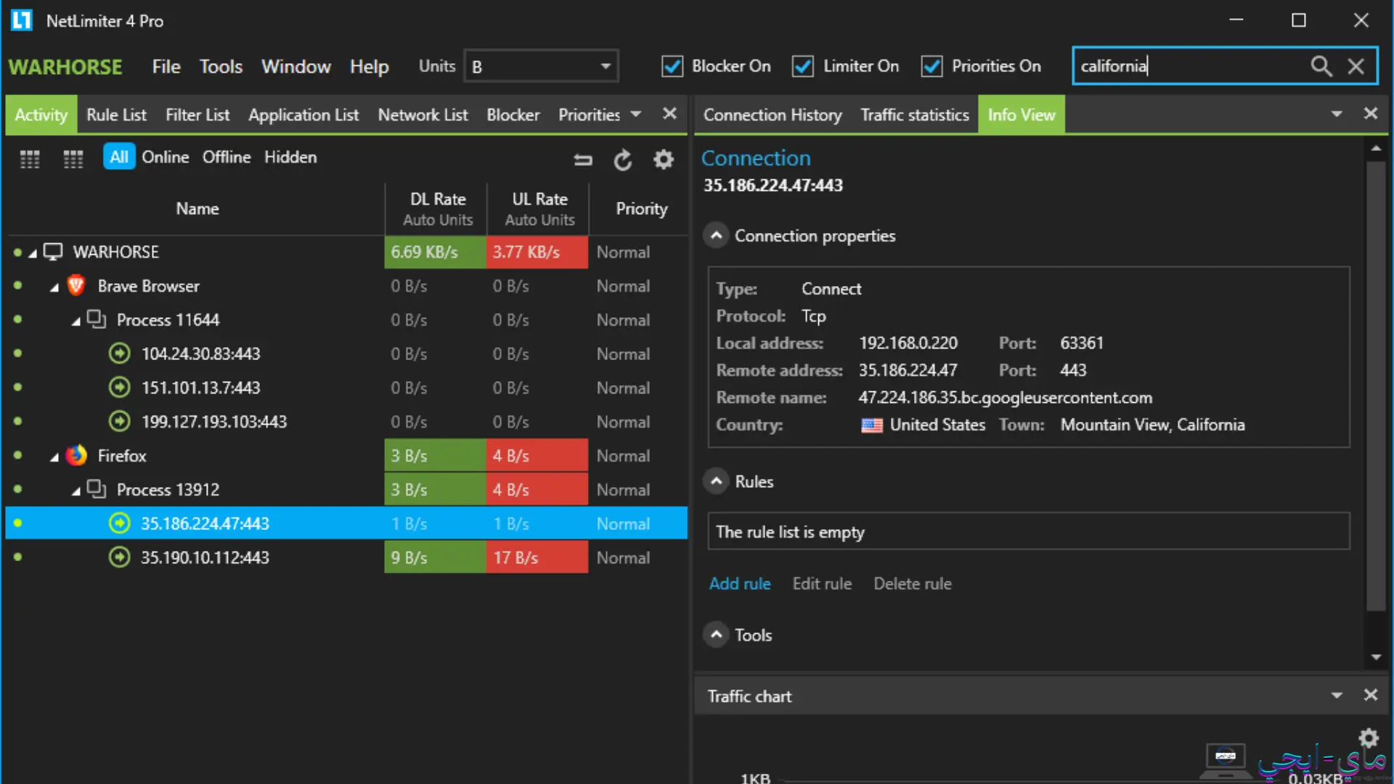Click the search magnifier icon

click(1321, 66)
